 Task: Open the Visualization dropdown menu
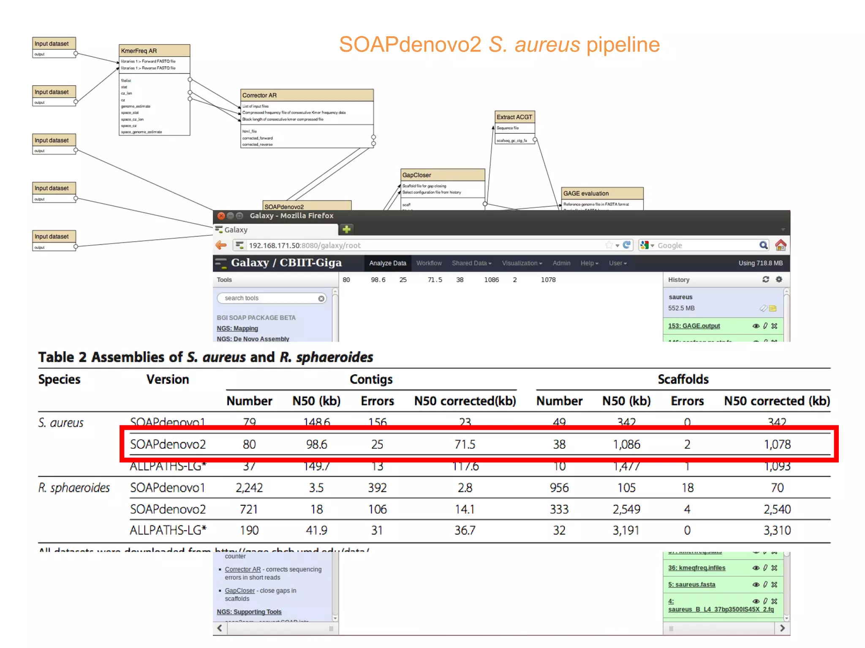(x=522, y=263)
